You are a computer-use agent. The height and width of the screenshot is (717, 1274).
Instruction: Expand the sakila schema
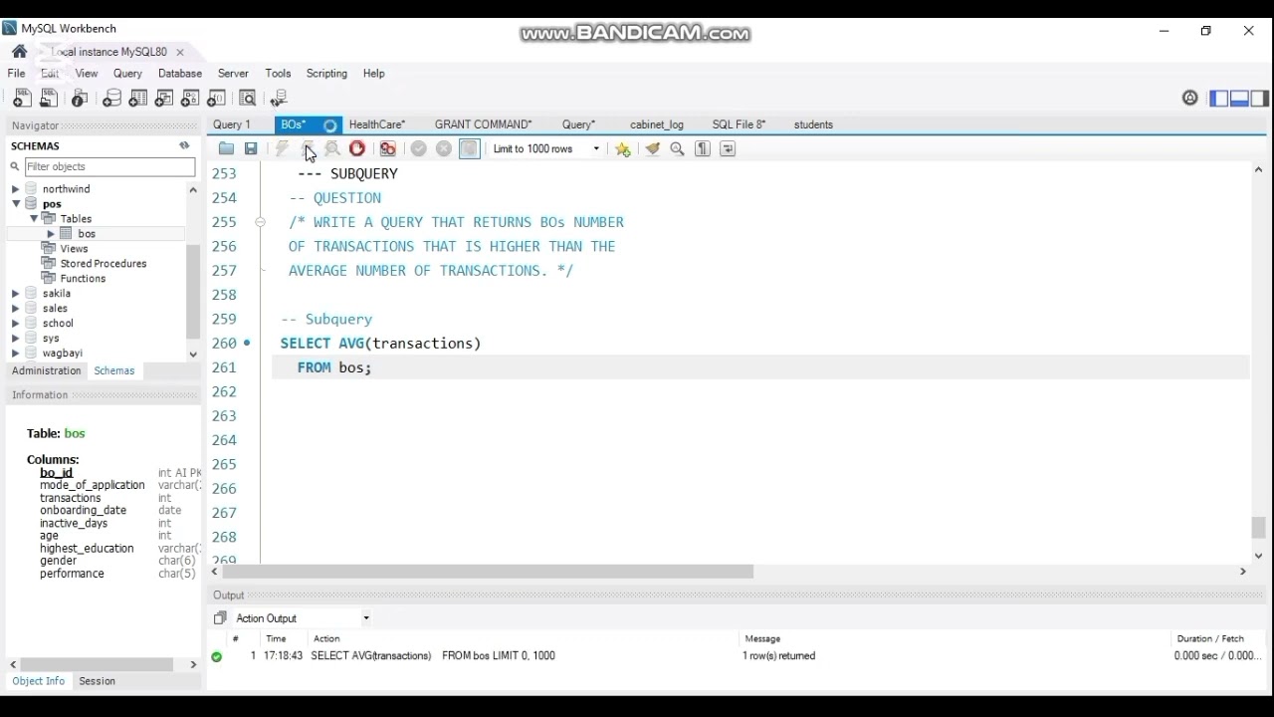click(x=15, y=294)
